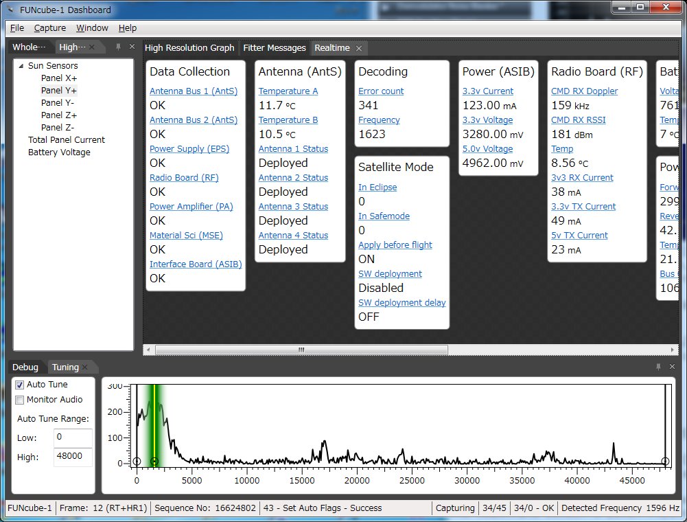Select the Debug tab
Image resolution: width=687 pixels, height=522 pixels.
25,367
